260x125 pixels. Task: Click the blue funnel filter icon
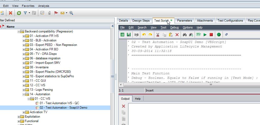pyautogui.click(x=25, y=13)
